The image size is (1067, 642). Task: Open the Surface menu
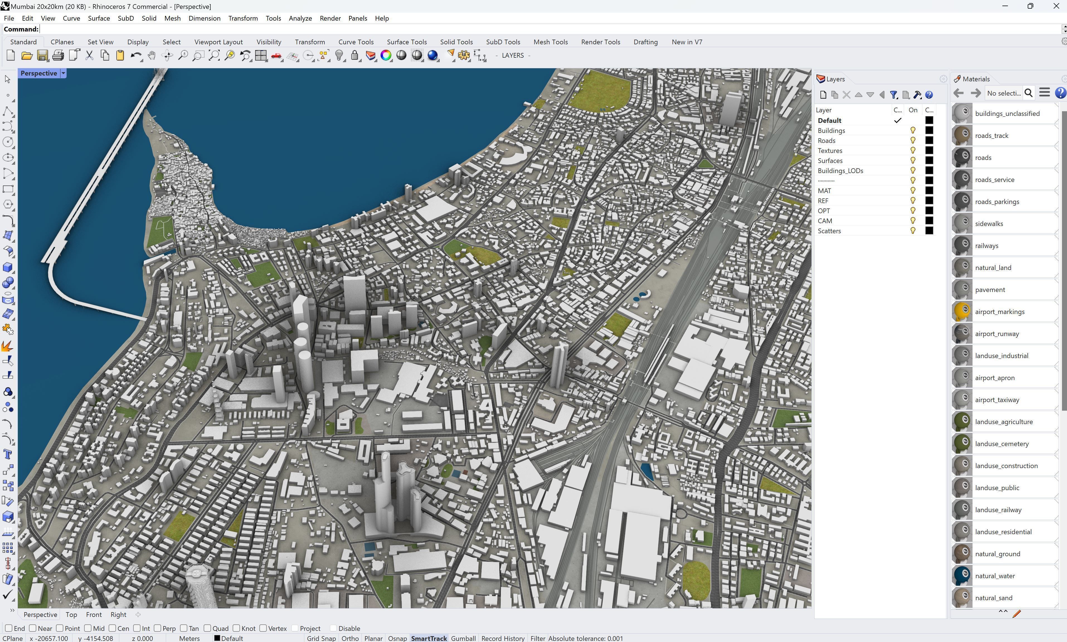[x=99, y=18]
